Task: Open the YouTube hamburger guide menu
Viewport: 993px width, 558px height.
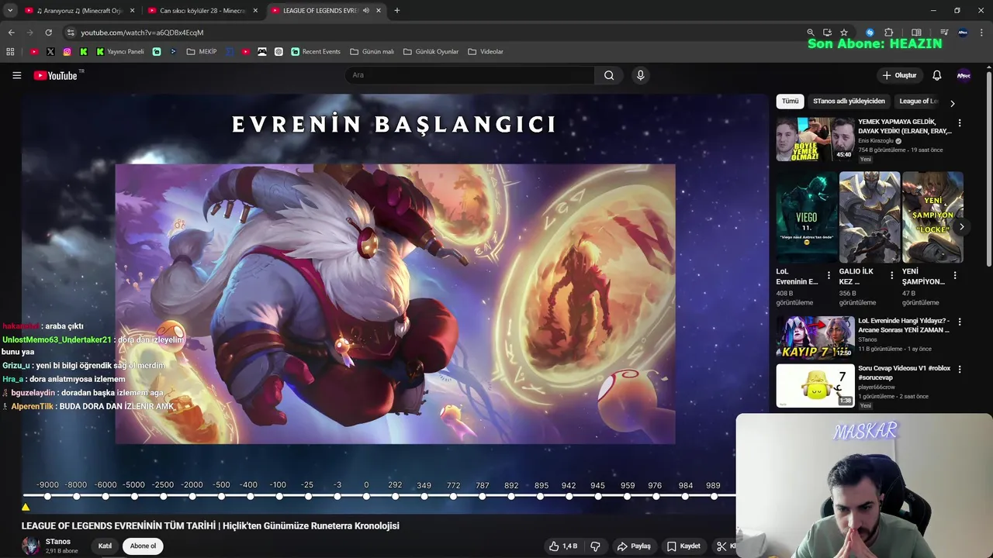Action: tap(16, 75)
